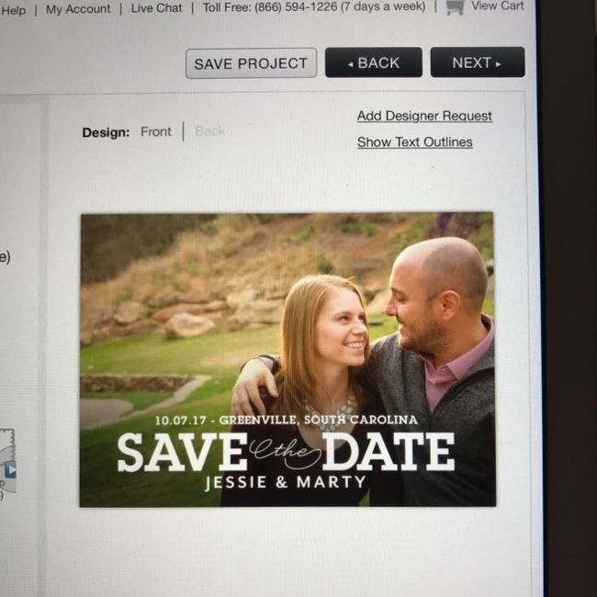Select the DATE heading word on card
Viewport: 597px width, 597px height.
pyautogui.click(x=389, y=452)
